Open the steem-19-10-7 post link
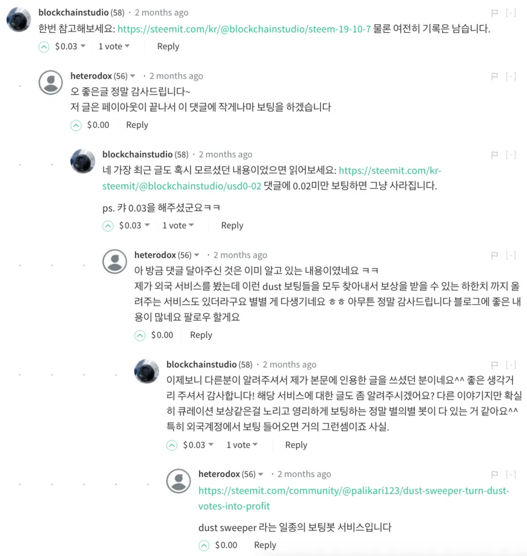 click(x=244, y=28)
